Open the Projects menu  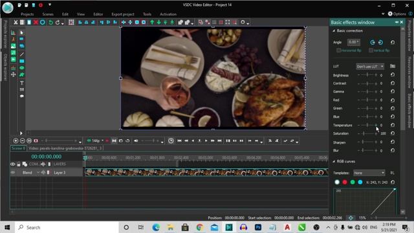(27, 14)
